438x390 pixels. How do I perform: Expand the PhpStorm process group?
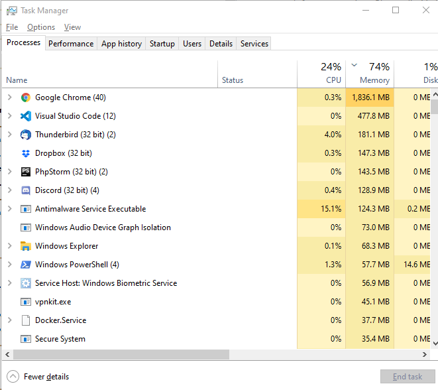point(10,172)
